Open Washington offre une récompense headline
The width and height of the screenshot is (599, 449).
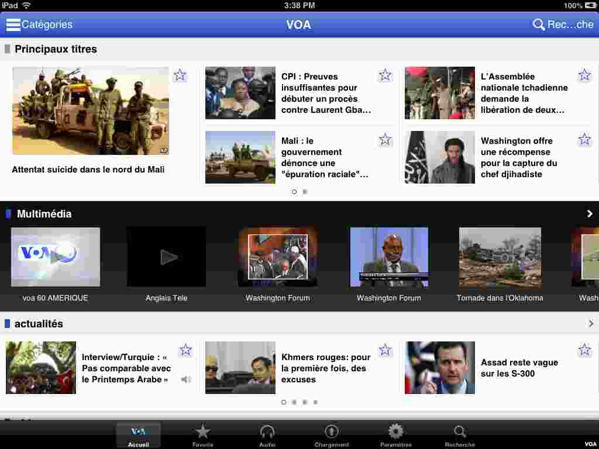tap(519, 157)
